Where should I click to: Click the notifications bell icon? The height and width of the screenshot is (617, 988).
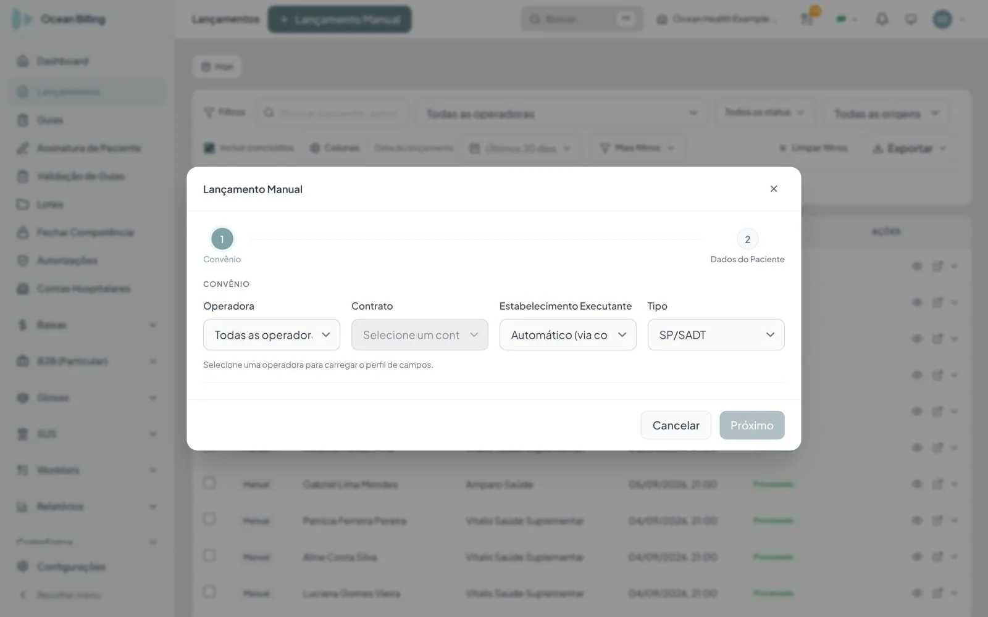[882, 19]
